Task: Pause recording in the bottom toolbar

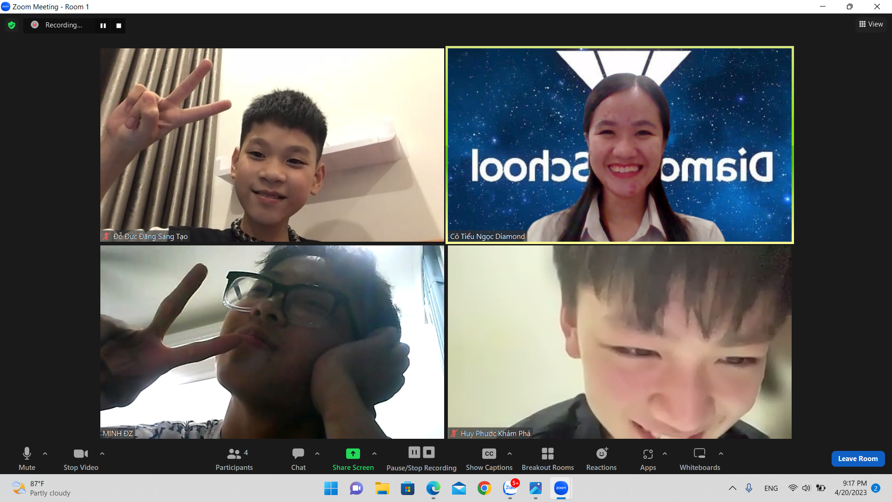Action: (414, 452)
